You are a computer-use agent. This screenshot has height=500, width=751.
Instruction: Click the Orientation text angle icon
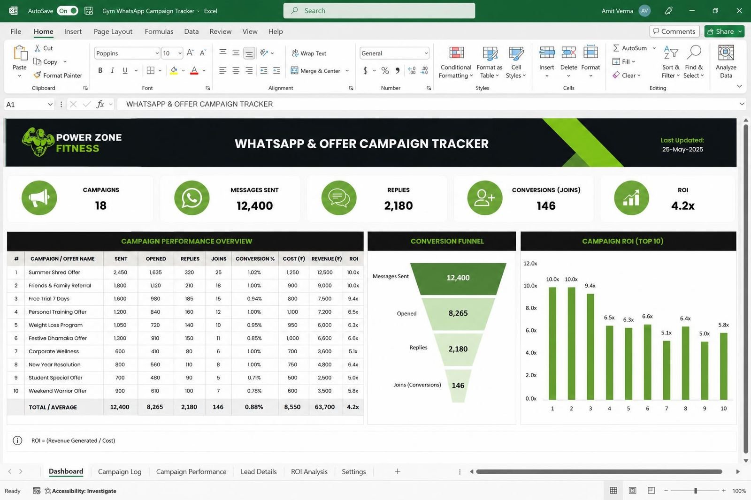(264, 53)
